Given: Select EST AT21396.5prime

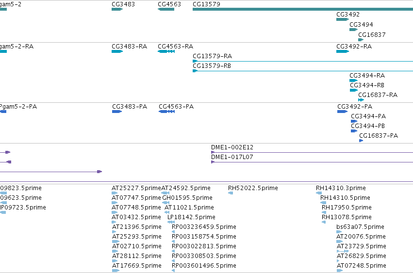Looking at the screenshot, I should [137, 227].
